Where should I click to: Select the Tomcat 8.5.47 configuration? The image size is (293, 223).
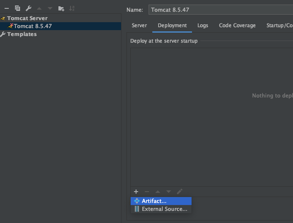(x=61, y=26)
